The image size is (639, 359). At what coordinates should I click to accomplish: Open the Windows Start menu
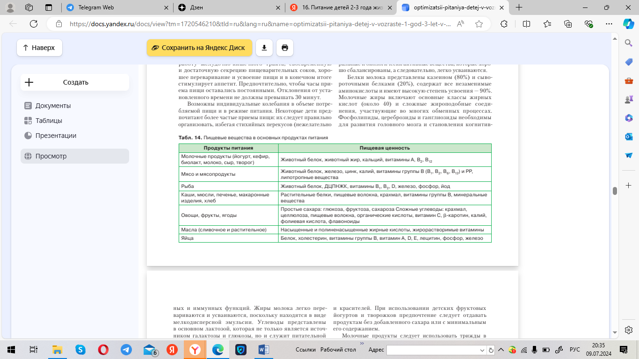(x=11, y=350)
